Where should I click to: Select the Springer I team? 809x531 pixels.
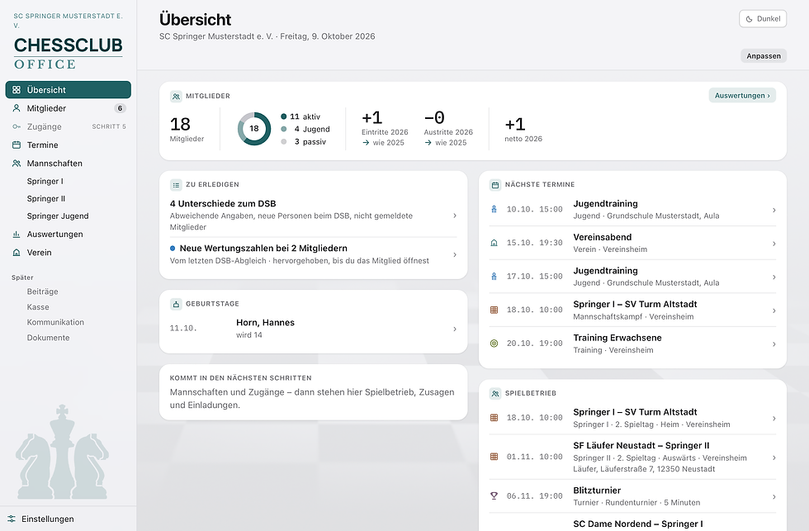pyautogui.click(x=45, y=181)
